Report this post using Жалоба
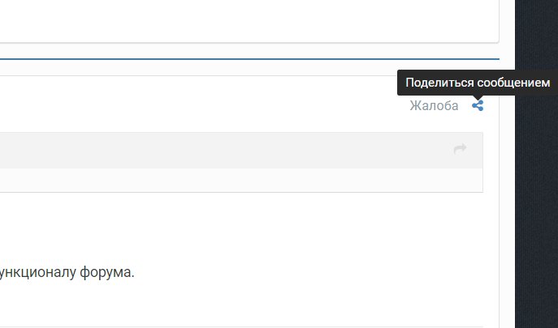The width and height of the screenshot is (558, 328). pyautogui.click(x=434, y=105)
